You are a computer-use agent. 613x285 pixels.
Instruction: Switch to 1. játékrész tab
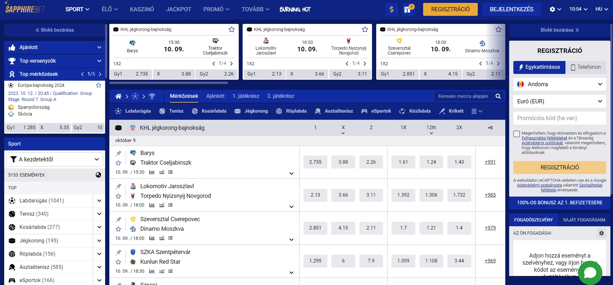coord(246,96)
